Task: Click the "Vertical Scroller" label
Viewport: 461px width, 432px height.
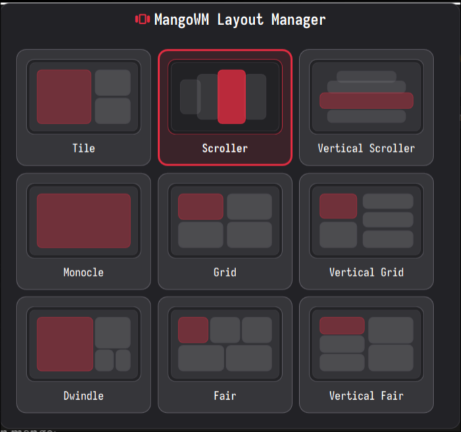Action: [x=366, y=148]
